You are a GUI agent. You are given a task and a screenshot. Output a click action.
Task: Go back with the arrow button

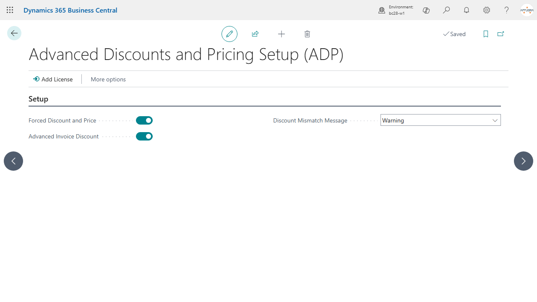coord(14,33)
